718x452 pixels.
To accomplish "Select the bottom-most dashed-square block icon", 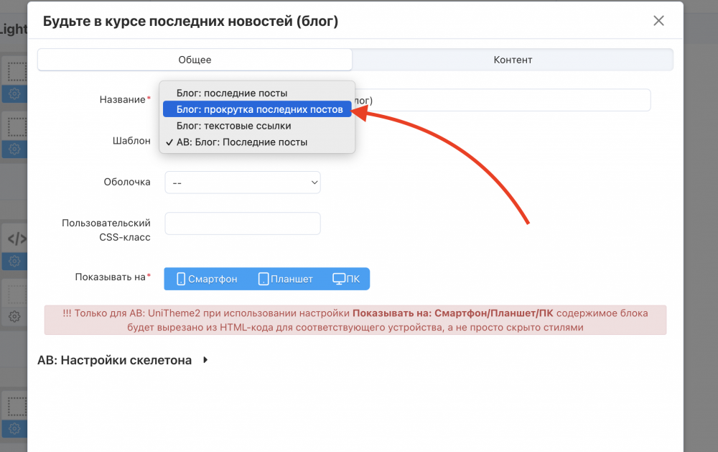I will point(16,405).
